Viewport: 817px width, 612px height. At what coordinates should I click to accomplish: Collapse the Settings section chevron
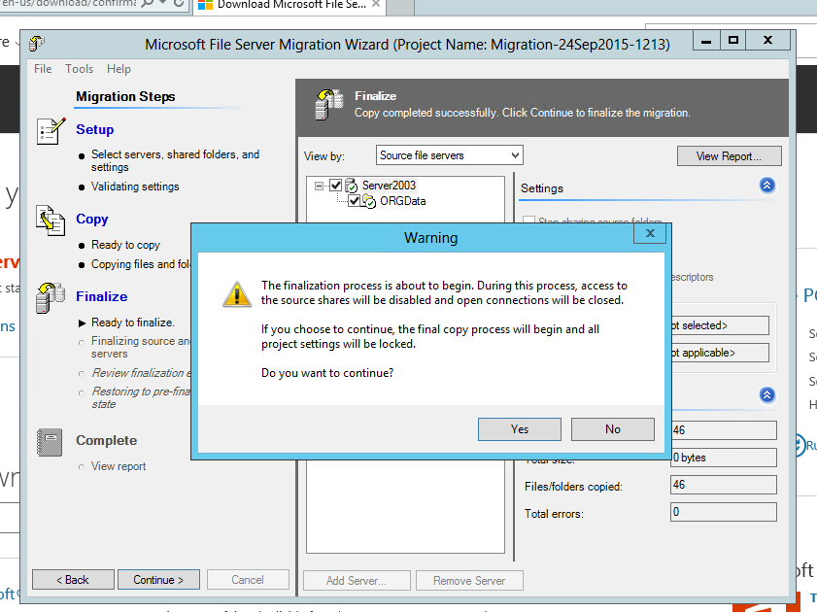click(x=767, y=186)
